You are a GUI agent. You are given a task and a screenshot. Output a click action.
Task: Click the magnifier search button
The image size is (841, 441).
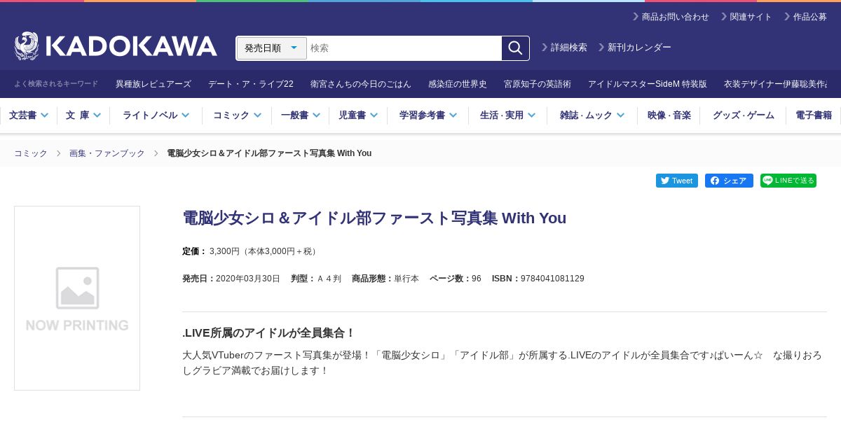(x=515, y=48)
